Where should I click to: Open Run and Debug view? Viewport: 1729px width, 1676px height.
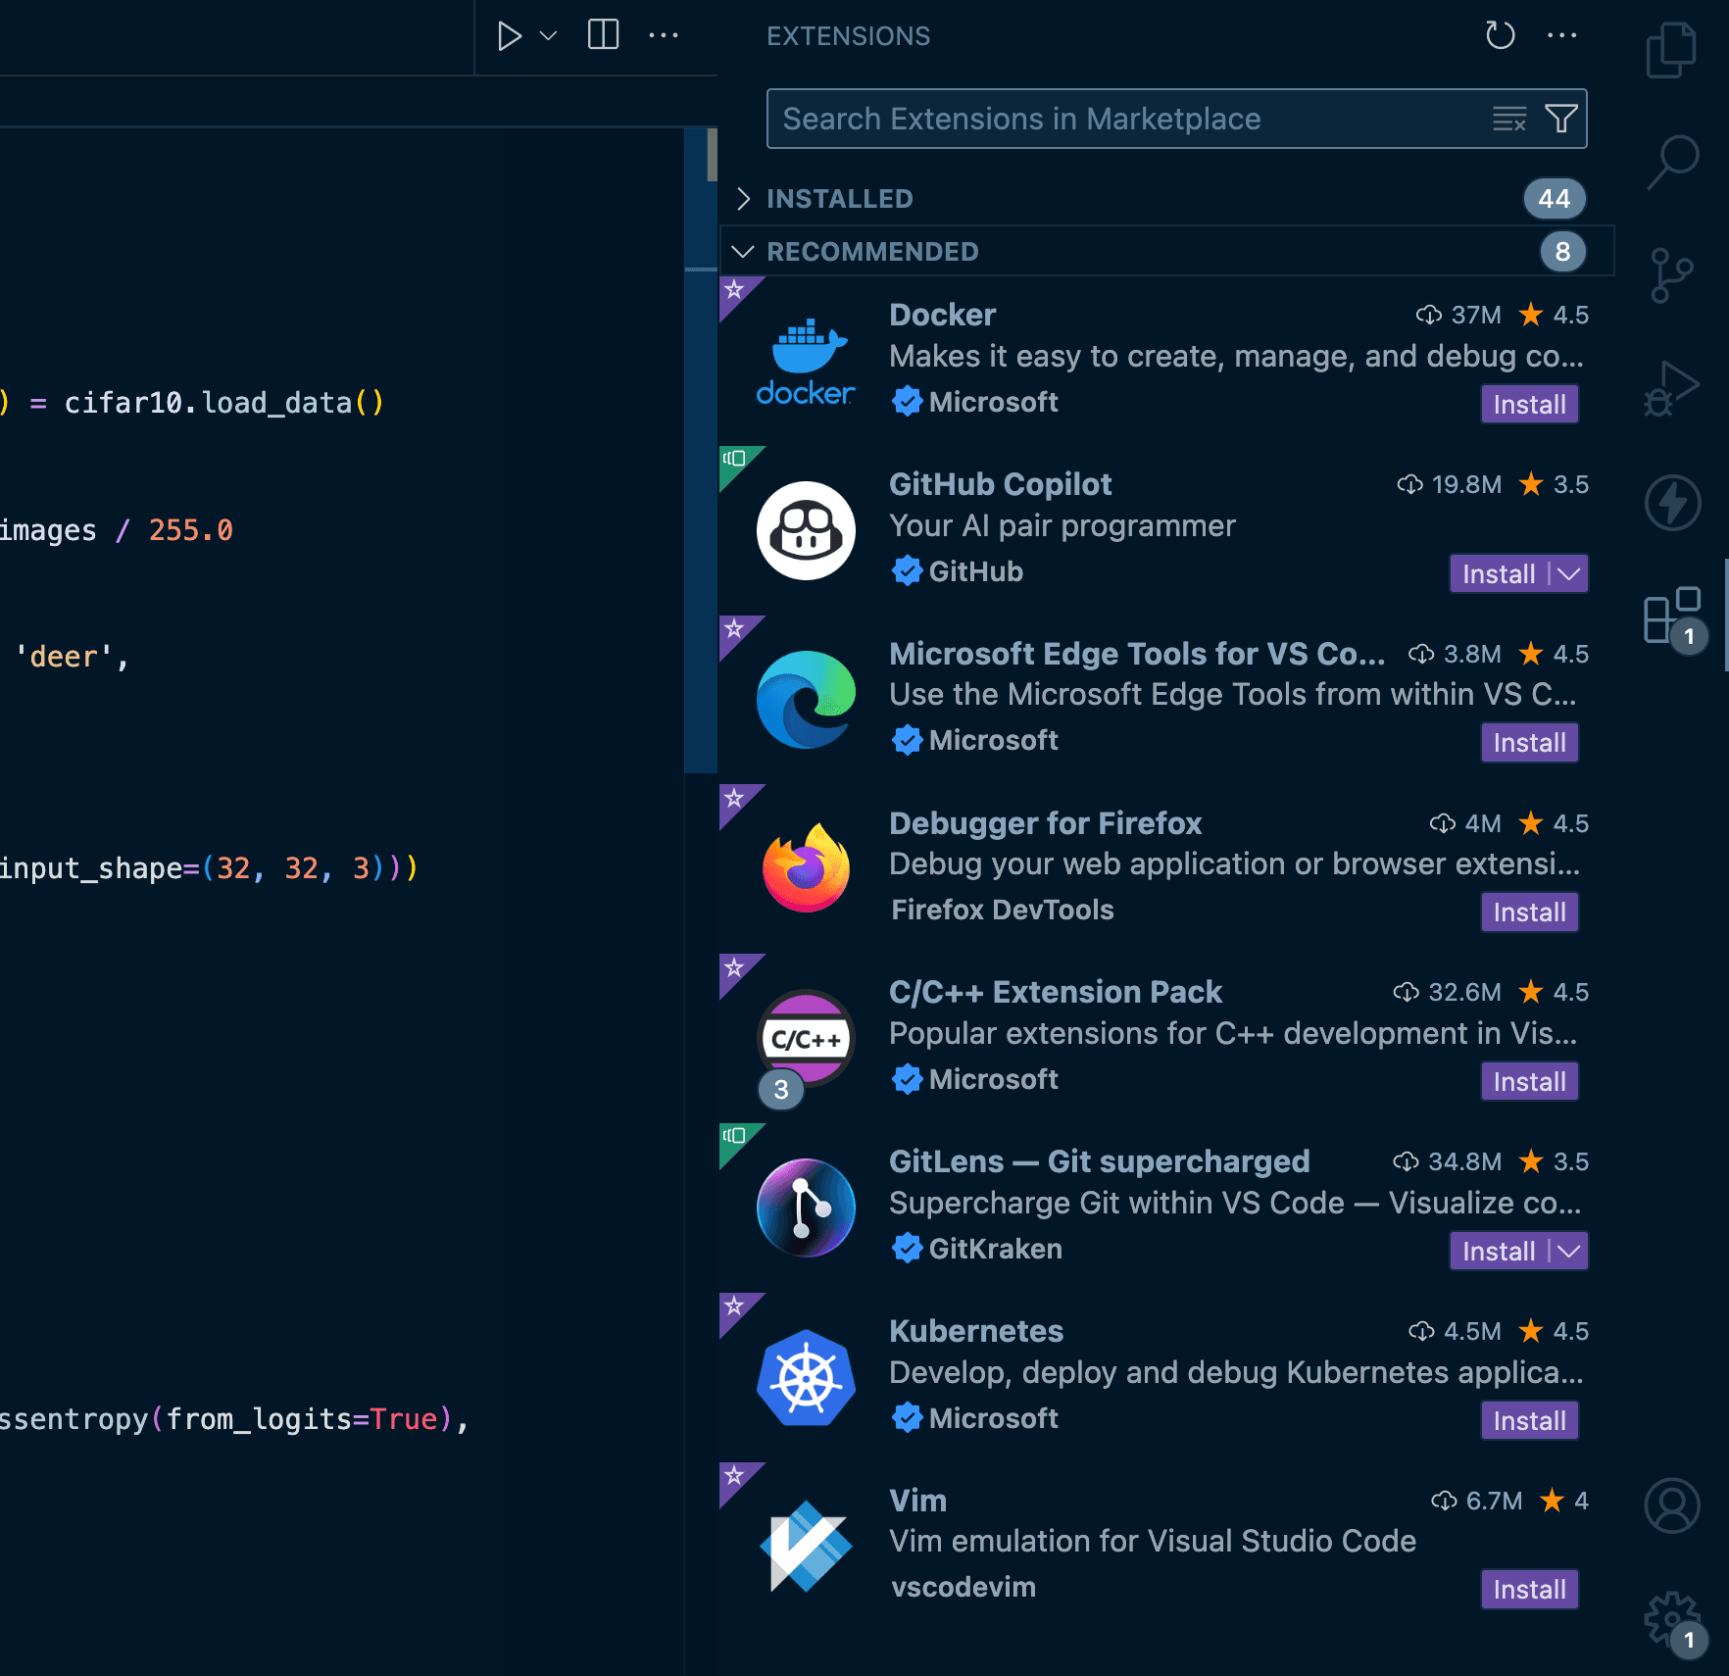point(1671,388)
